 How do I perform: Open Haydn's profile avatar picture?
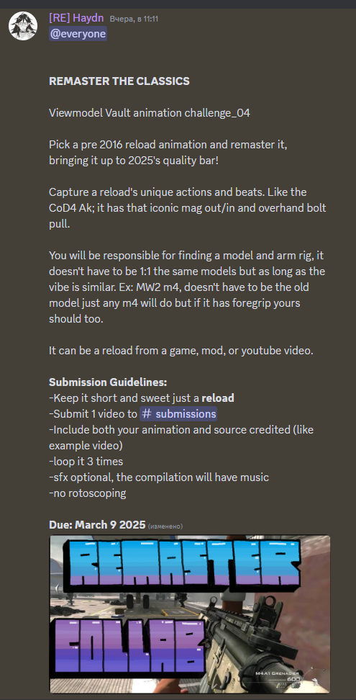pos(23,26)
